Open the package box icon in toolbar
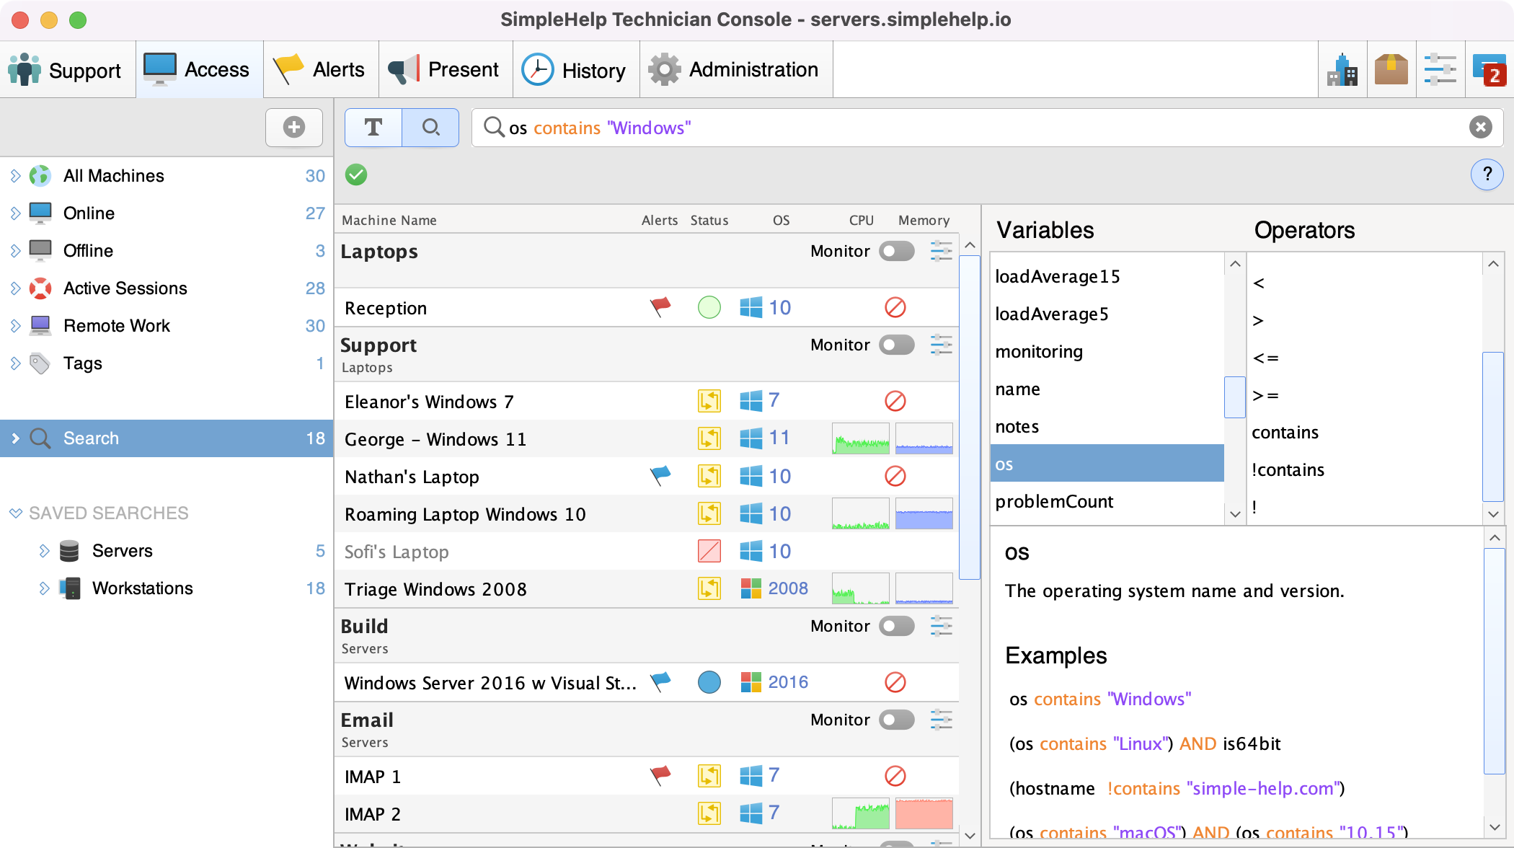 (x=1391, y=70)
